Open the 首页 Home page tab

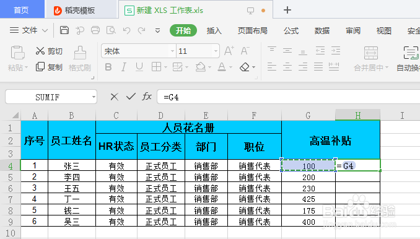pyautogui.click(x=22, y=9)
